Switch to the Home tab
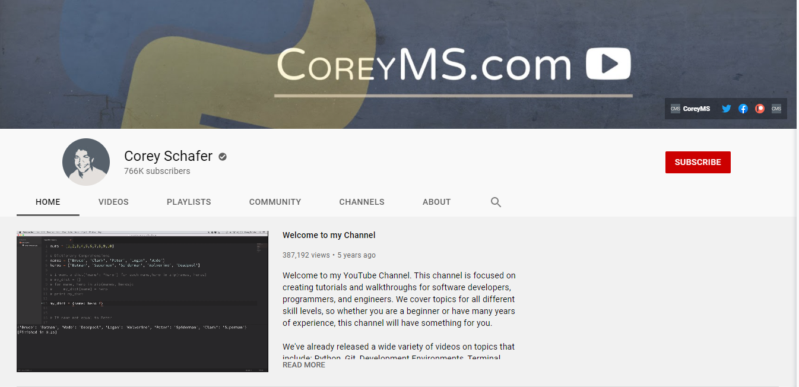Image resolution: width=799 pixels, height=387 pixels. tap(48, 202)
